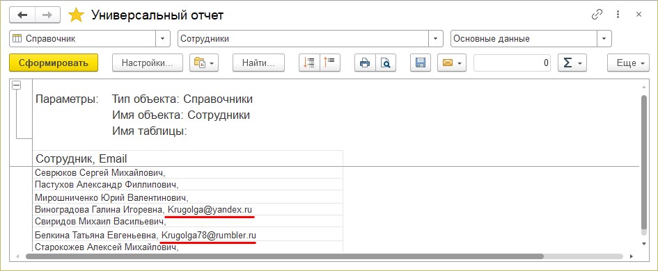Go back with the left arrow button
The image size is (658, 271).
click(x=22, y=15)
